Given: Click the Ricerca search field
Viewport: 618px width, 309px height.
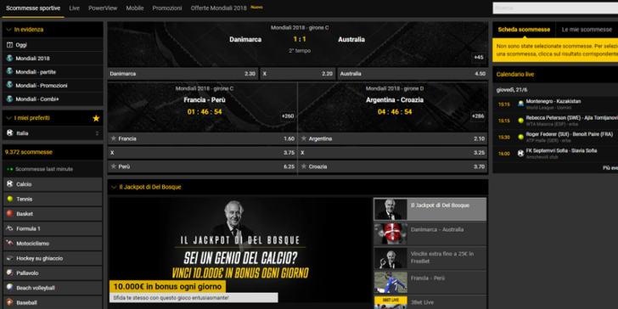Looking at the screenshot, I should click(x=555, y=8).
